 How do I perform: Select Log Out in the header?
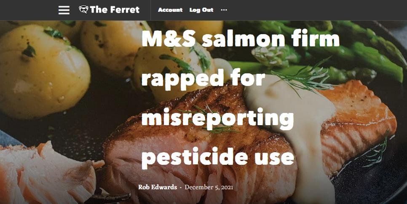pos(201,10)
